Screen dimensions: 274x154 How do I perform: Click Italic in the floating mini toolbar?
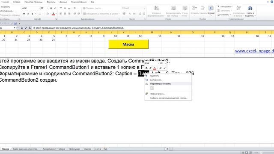click(150, 68)
